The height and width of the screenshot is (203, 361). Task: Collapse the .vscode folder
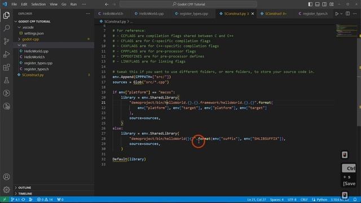click(x=54, y=28)
